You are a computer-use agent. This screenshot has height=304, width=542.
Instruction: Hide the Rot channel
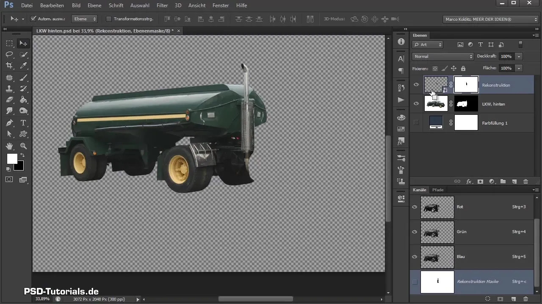pos(415,207)
